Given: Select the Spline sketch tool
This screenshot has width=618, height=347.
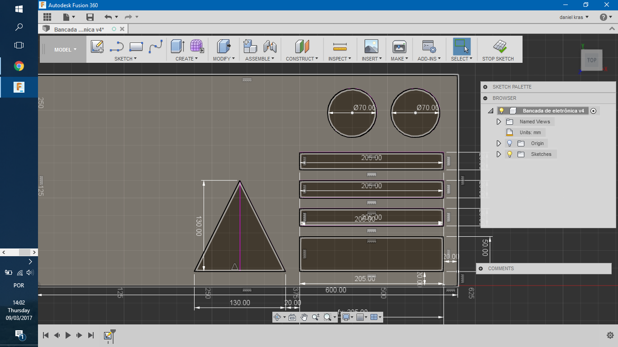Looking at the screenshot, I should tap(156, 47).
